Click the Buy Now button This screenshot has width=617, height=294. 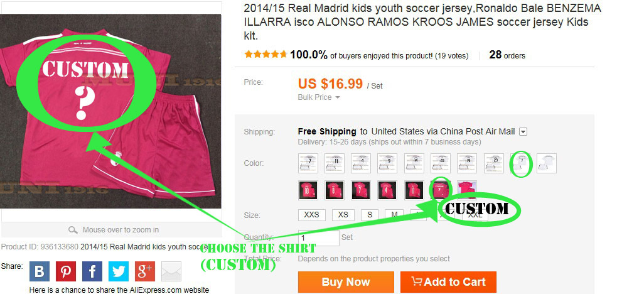pos(346,282)
